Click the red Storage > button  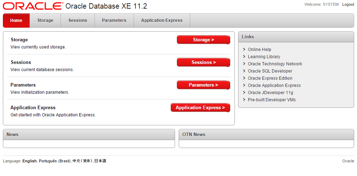[x=204, y=40]
